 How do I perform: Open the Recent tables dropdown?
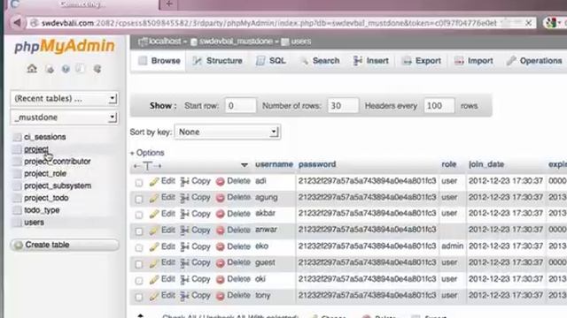[x=64, y=98]
